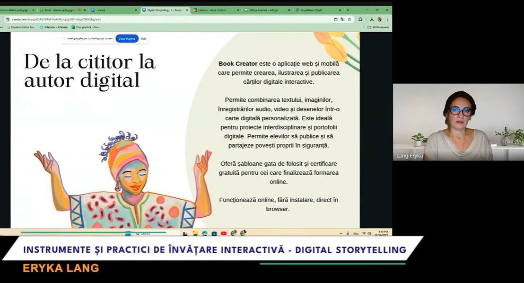This screenshot has height=283, width=524.
Task: Click the paragraph starting Permite combinarea textului
Action: 279,123
